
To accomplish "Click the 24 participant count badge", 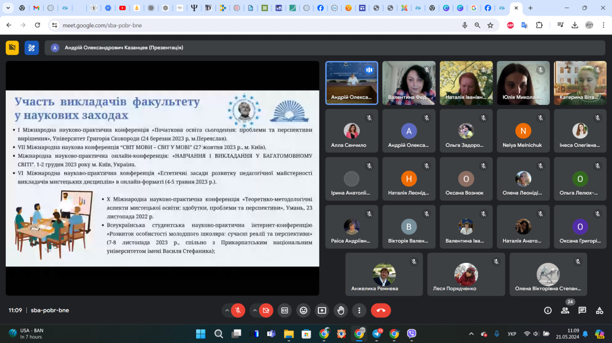I will click(x=569, y=301).
